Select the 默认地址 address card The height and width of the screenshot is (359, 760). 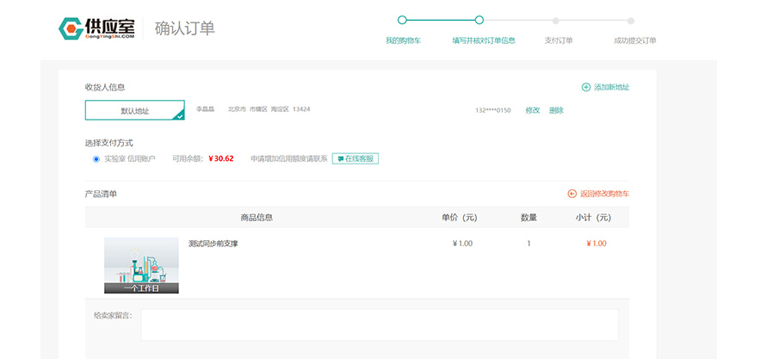coord(134,110)
